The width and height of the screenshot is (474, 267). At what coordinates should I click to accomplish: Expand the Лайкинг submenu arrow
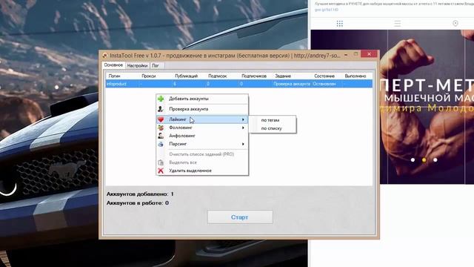coord(243,119)
